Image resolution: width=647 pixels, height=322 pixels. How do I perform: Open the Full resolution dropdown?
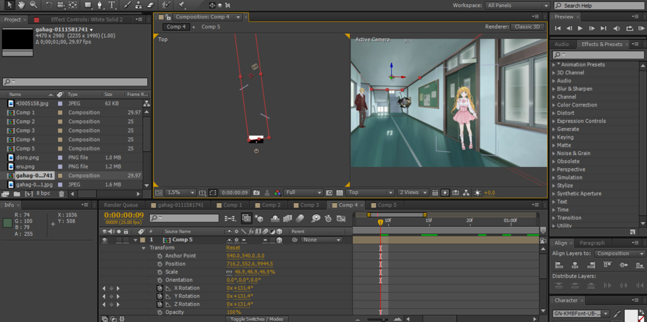304,192
